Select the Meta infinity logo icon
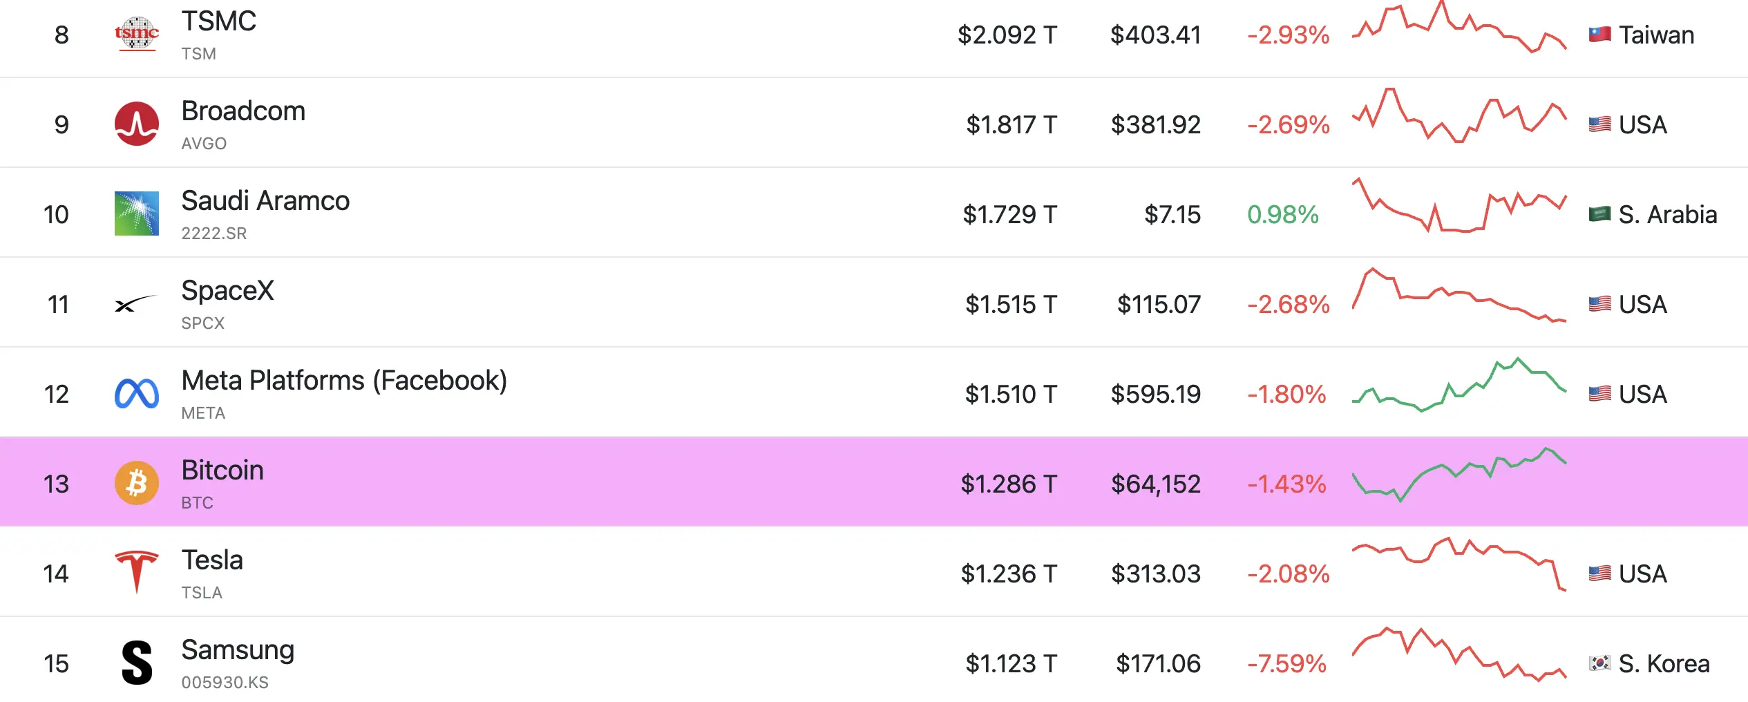Viewport: 1748px width, 702px height. pyautogui.click(x=136, y=393)
